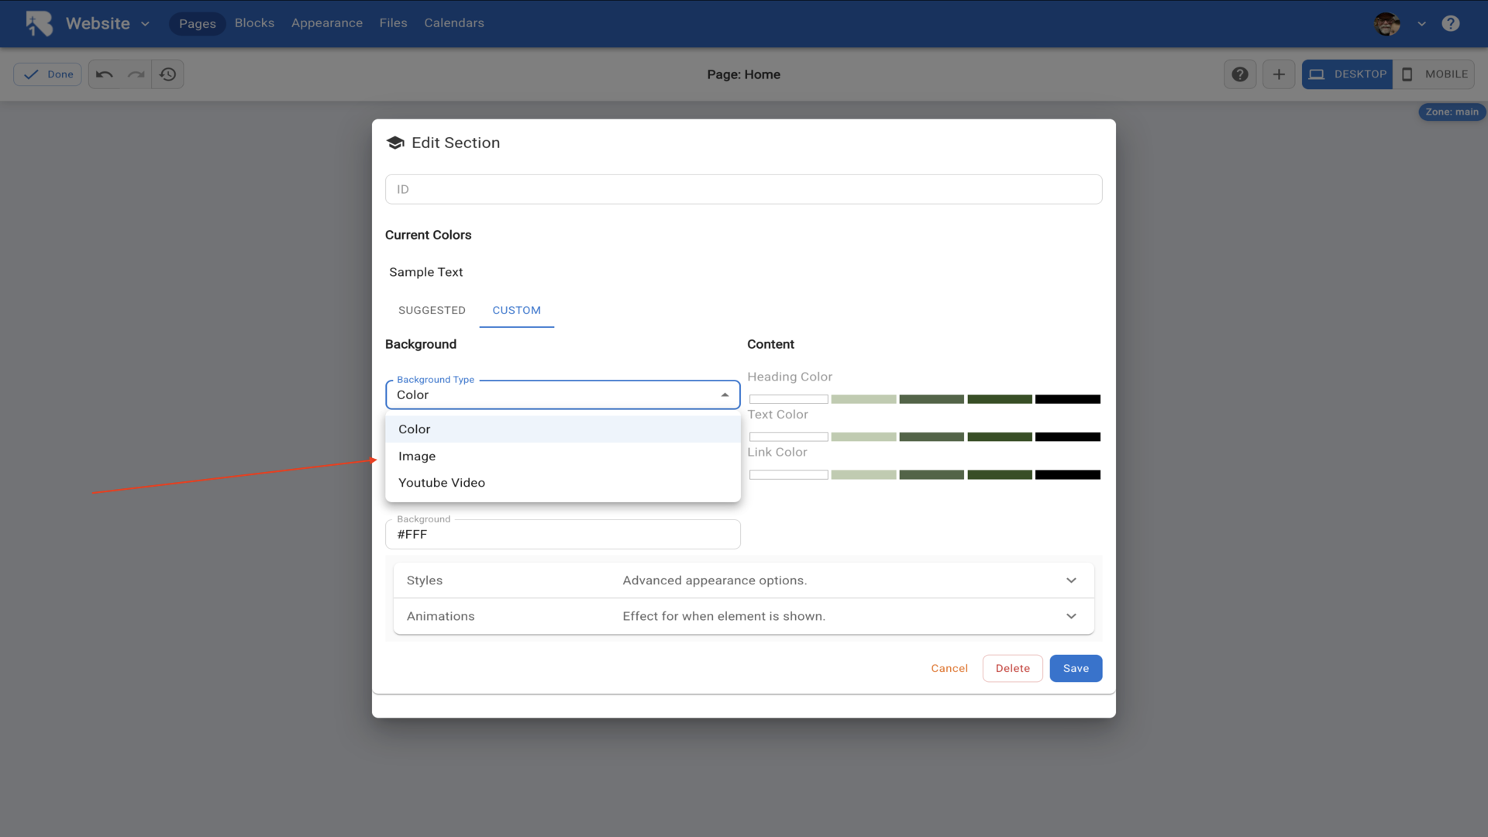Switch to the Suggested tab
The width and height of the screenshot is (1488, 837).
432,310
